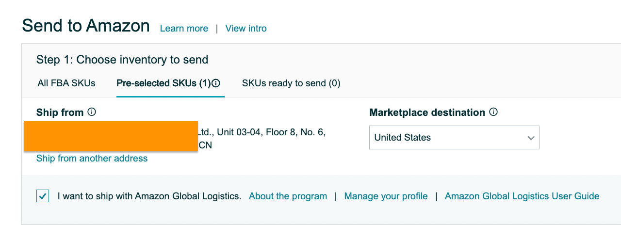
Task: Switch to the All FBA SKUs tab
Action: click(x=66, y=83)
